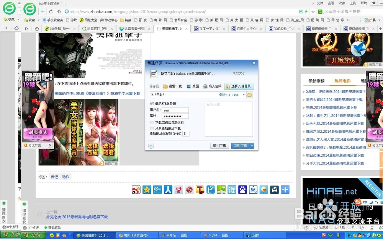Screen dimensions: 383x239
Task: Click the 输入注释 comment box
Action: click(x=229, y=119)
